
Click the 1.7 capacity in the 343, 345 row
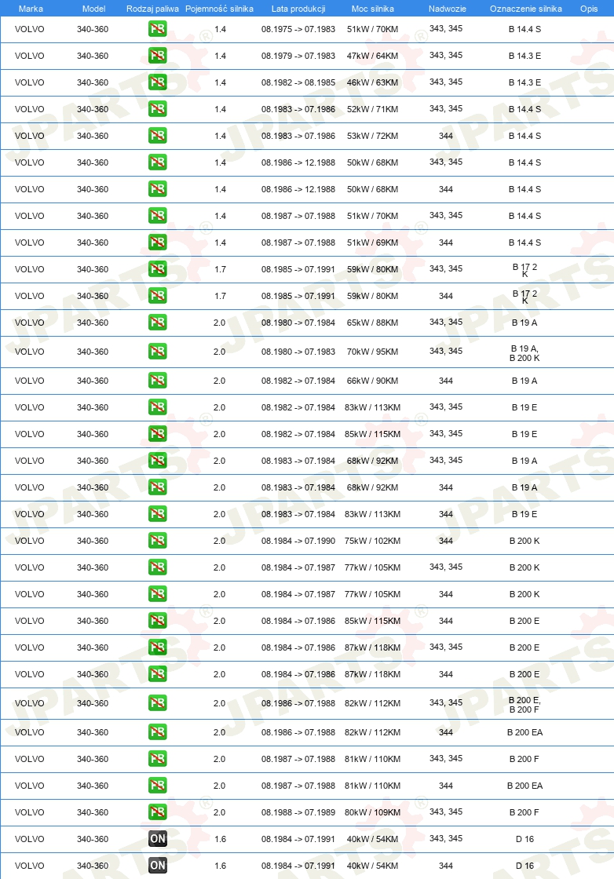coord(221,269)
